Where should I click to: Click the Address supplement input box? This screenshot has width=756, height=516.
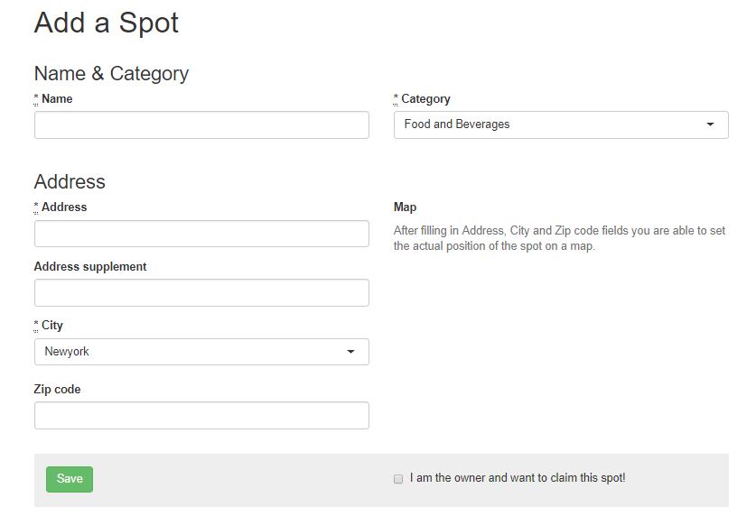pos(201,292)
